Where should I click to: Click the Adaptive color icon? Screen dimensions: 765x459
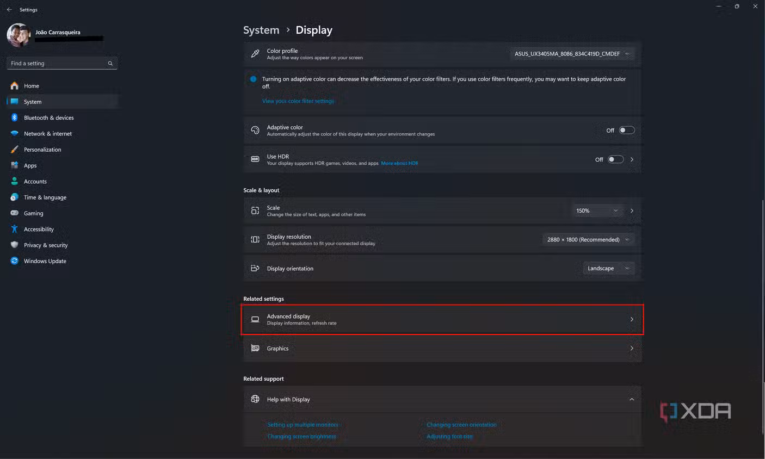point(255,130)
